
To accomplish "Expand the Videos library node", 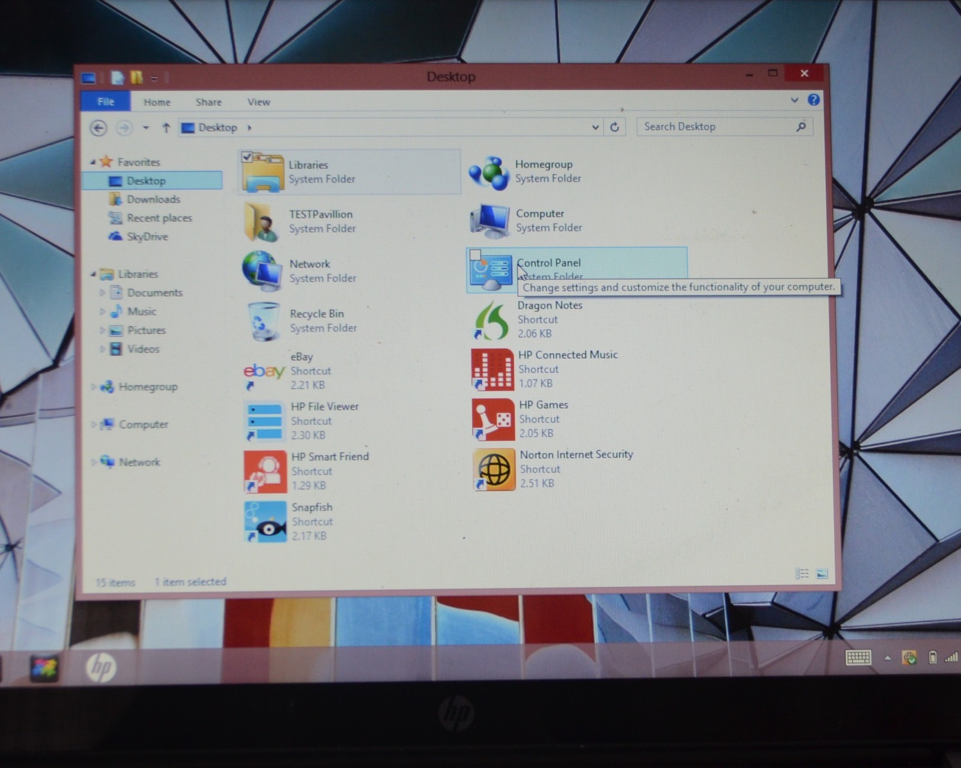I will point(102,349).
